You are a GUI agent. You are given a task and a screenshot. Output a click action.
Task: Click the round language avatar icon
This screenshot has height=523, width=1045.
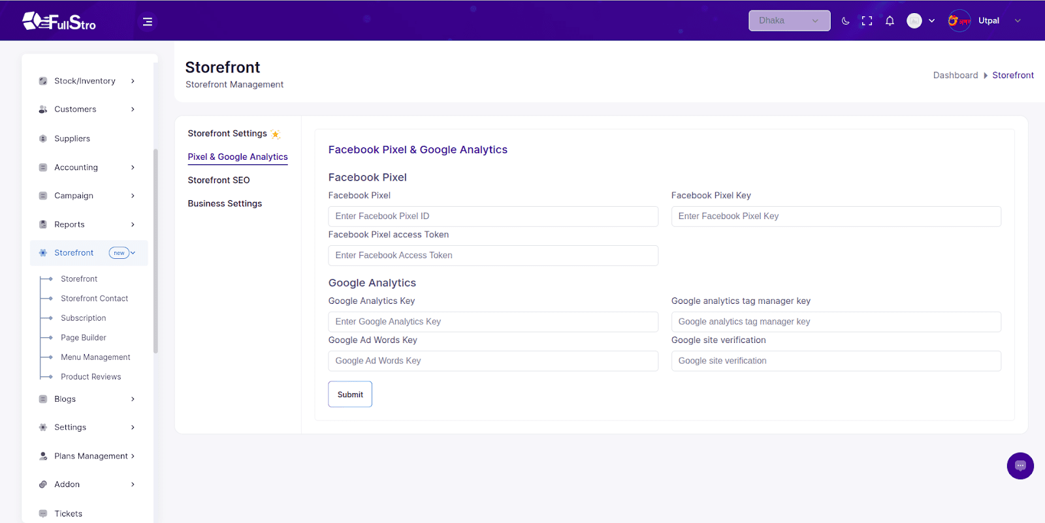click(914, 21)
